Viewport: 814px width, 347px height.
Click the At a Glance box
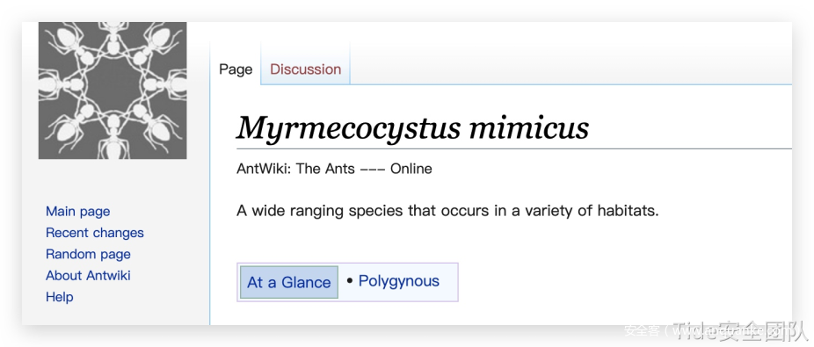(289, 282)
